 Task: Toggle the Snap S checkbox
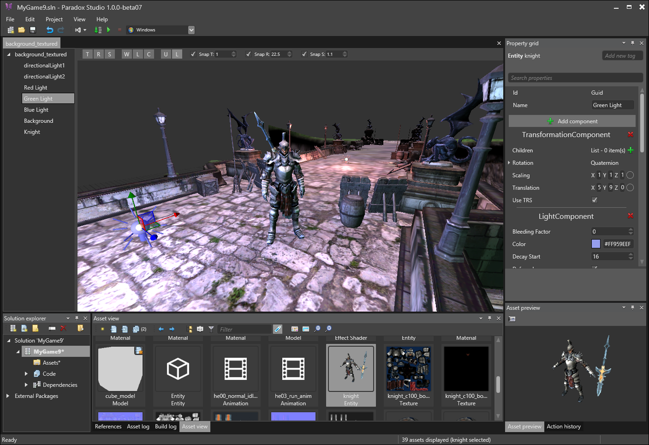304,54
